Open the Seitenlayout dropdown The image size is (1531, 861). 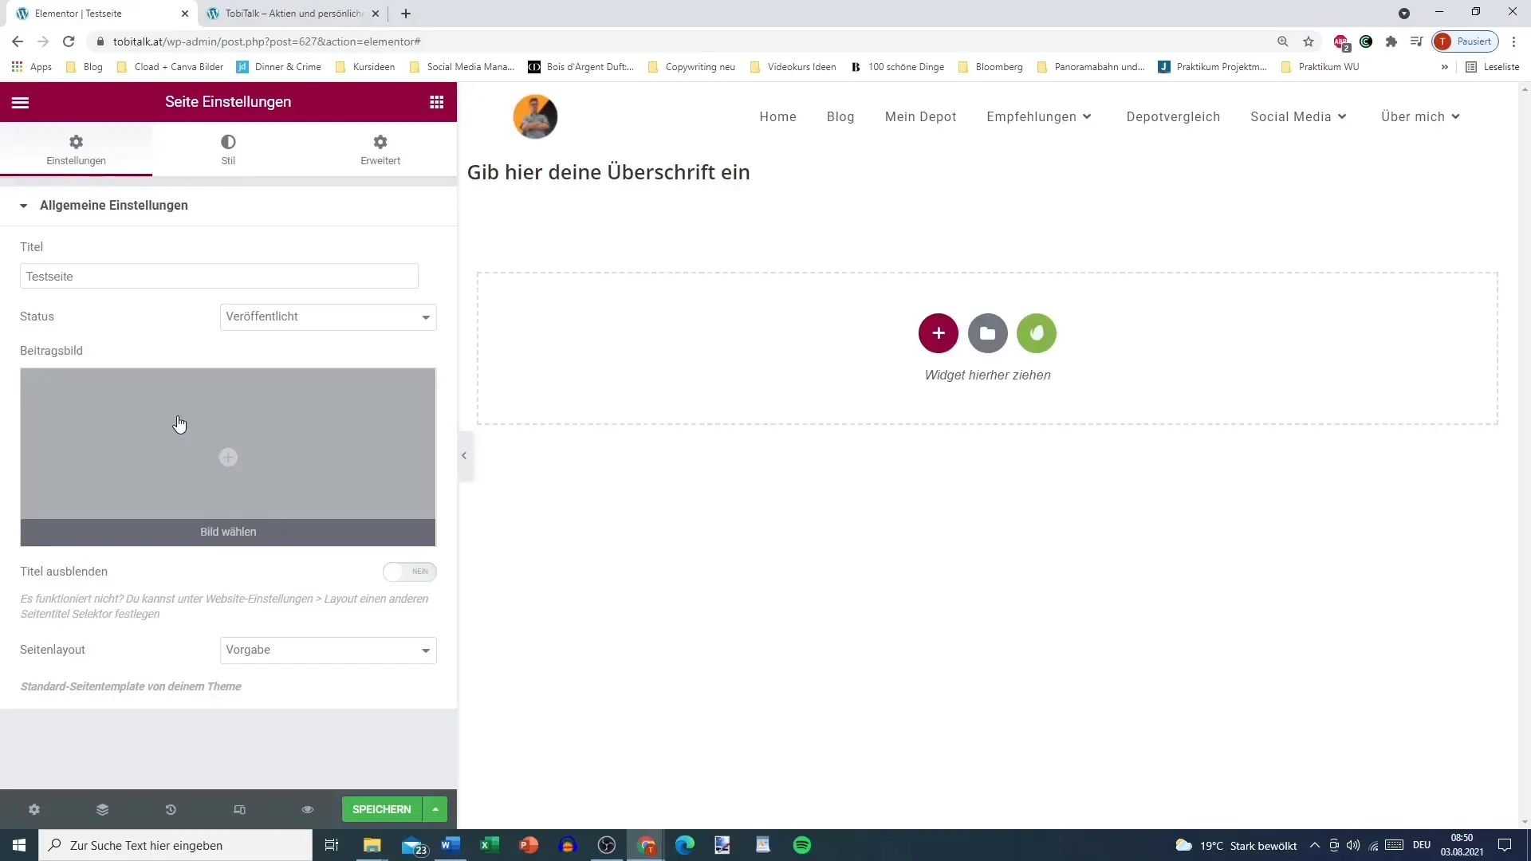[x=328, y=651]
